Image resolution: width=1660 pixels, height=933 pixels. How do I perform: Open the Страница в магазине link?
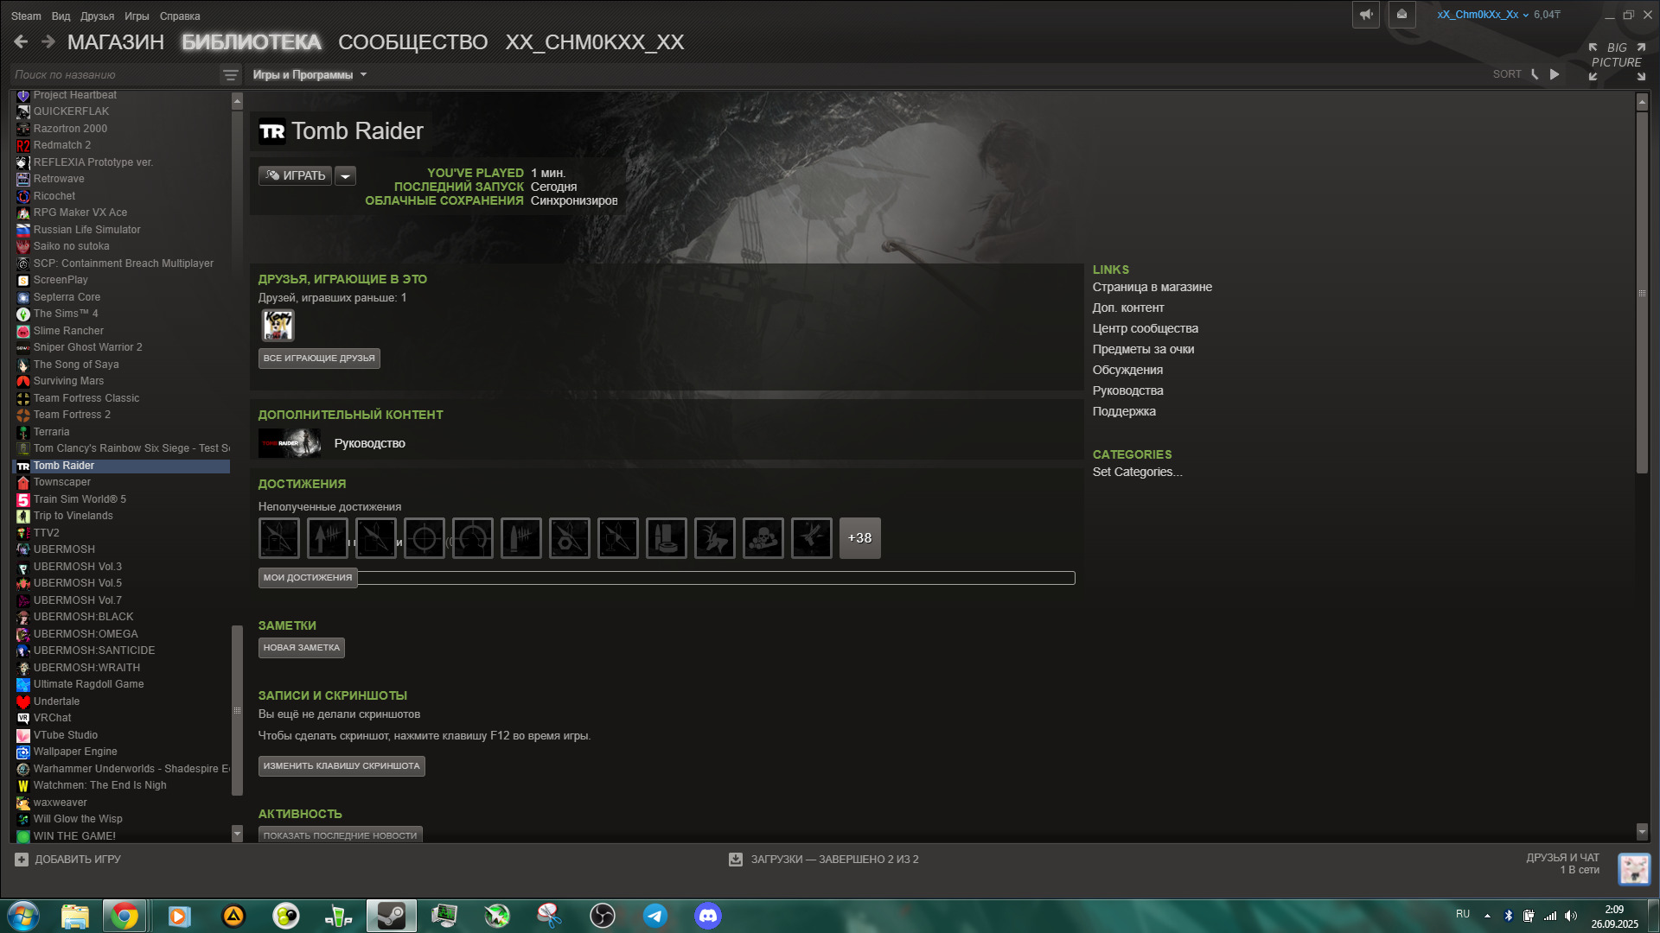[1152, 287]
